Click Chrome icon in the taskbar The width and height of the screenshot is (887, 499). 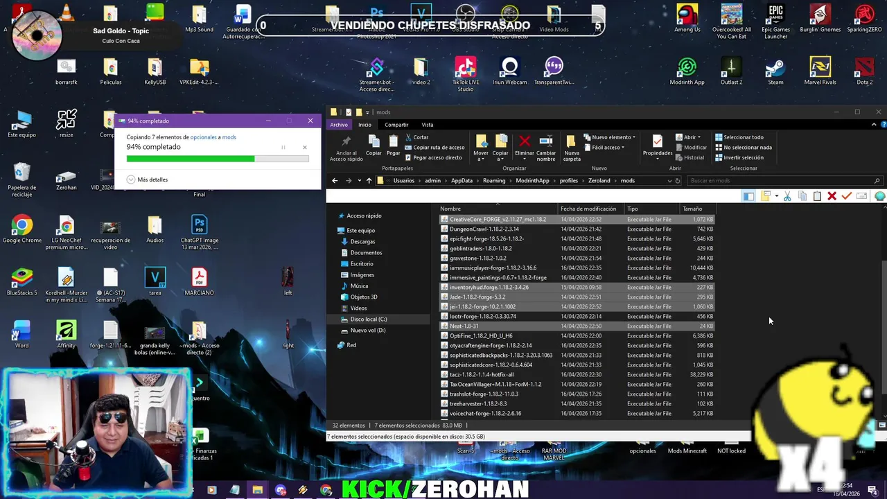click(x=326, y=490)
